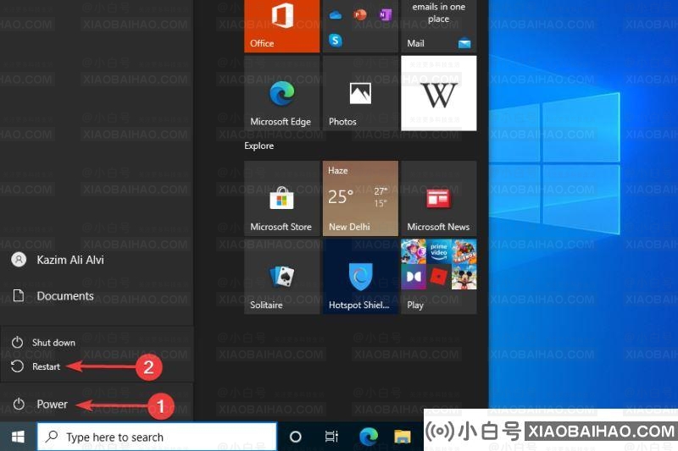
Task: Click the Type here to search box
Action: point(157,437)
